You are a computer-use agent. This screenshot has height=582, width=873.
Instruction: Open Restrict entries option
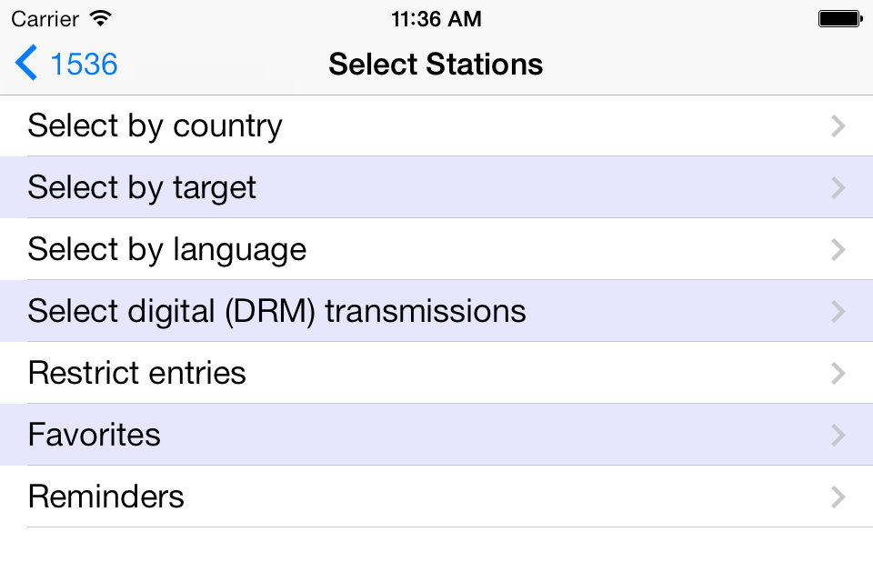click(436, 373)
